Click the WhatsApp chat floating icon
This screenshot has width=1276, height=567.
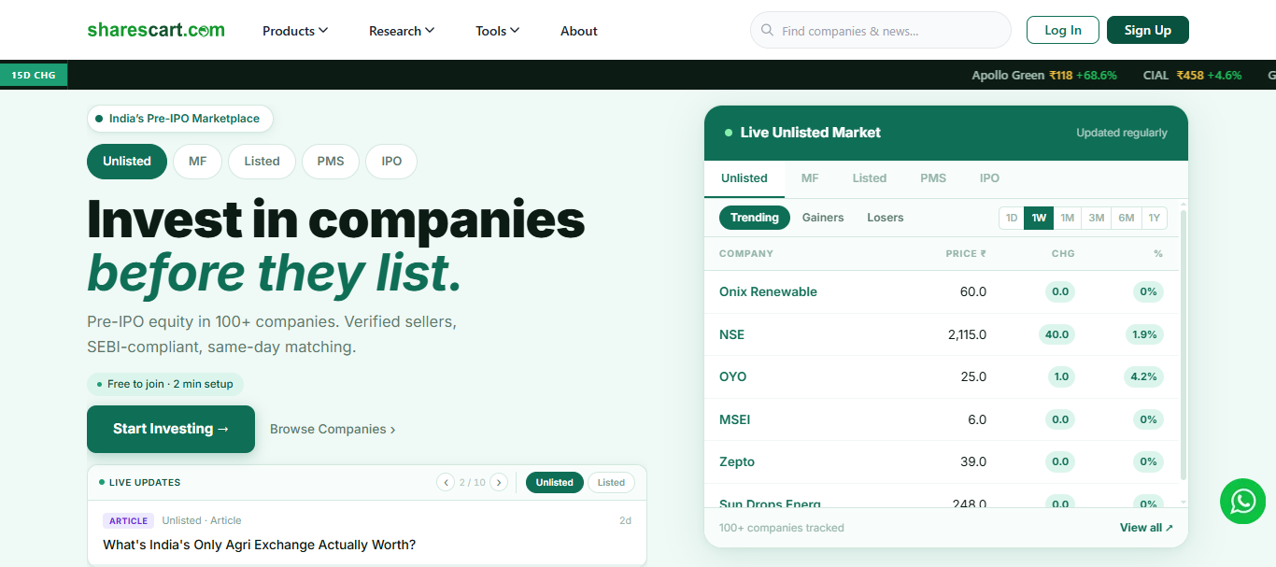[x=1242, y=502]
